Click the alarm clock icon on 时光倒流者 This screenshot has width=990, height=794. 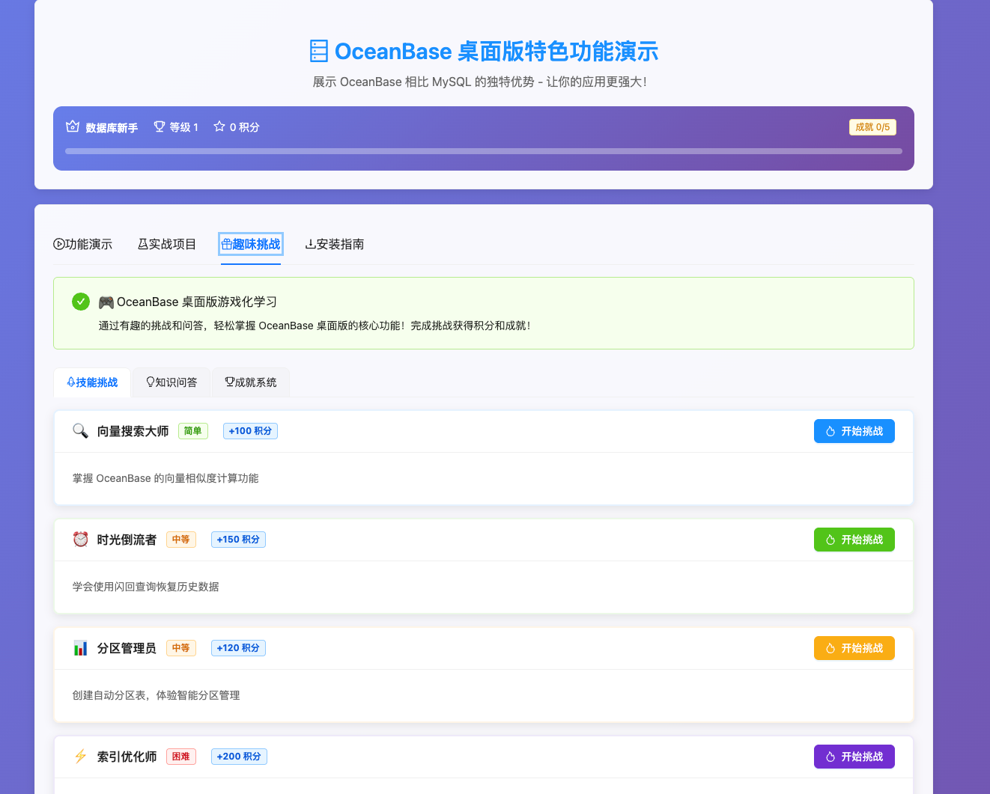[x=80, y=539]
